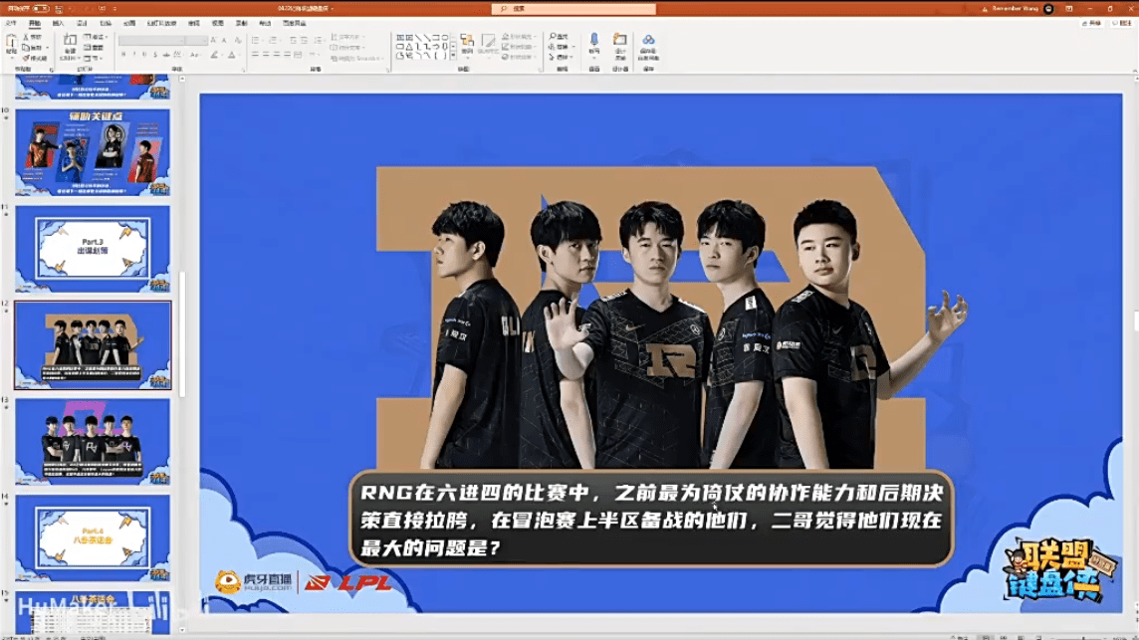Image resolution: width=1139 pixels, height=640 pixels.
Task: Click the Share button
Action: [1092, 23]
